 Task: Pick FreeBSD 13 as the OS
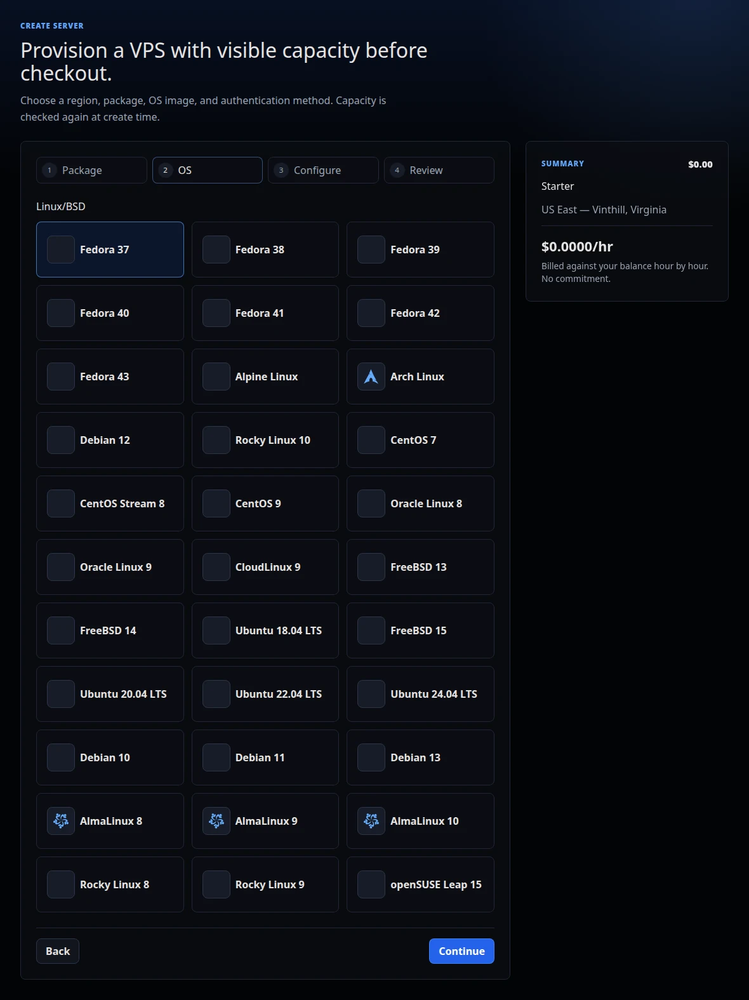click(420, 567)
